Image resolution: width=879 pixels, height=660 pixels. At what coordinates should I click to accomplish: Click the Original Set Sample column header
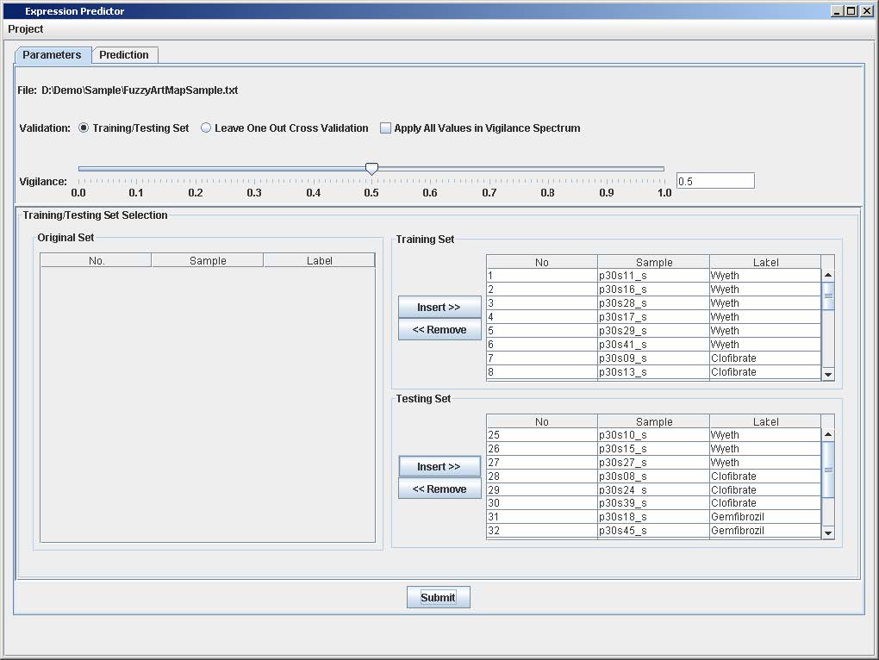click(x=208, y=260)
